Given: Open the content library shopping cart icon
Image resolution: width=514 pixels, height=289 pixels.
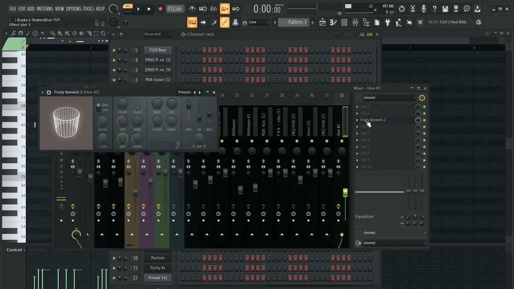Looking at the screenshot, I should point(420,22).
